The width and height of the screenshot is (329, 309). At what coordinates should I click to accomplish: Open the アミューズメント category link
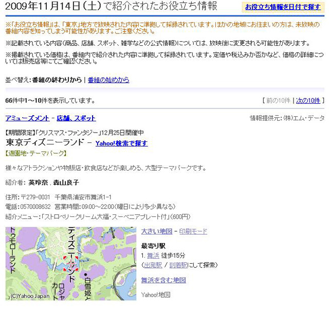(x=27, y=118)
